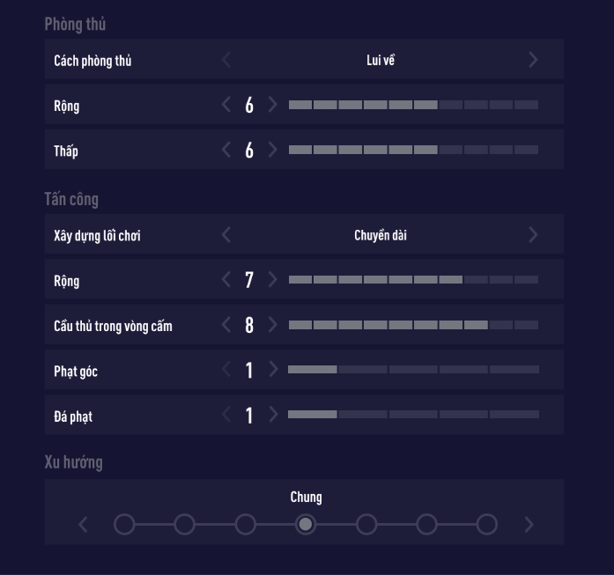The width and height of the screenshot is (614, 575).
Task: Select the last Xu hướng radio circle
Action: coord(486,525)
